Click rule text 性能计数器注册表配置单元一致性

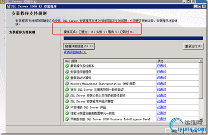click(x=93, y=113)
